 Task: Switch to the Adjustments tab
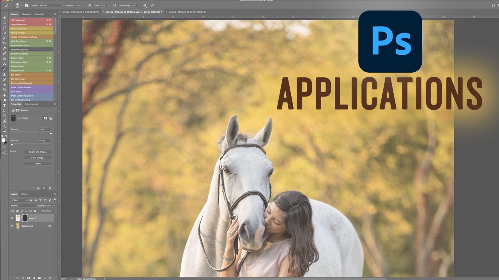tap(31, 104)
